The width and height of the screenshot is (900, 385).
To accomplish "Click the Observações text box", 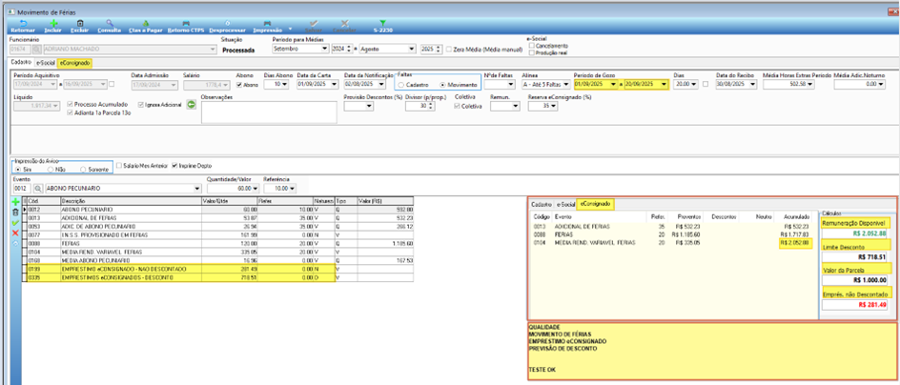I will click(x=269, y=112).
